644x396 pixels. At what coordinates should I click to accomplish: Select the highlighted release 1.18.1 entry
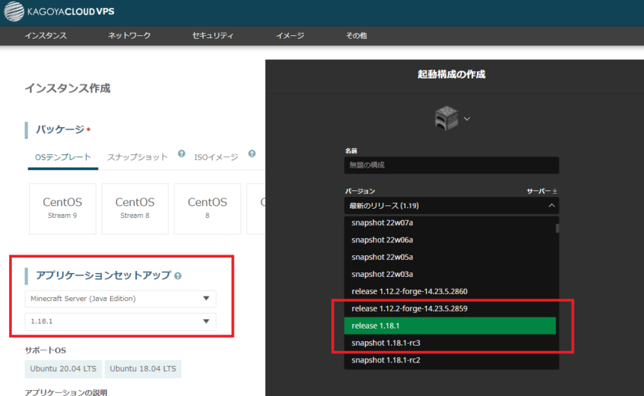click(x=450, y=326)
